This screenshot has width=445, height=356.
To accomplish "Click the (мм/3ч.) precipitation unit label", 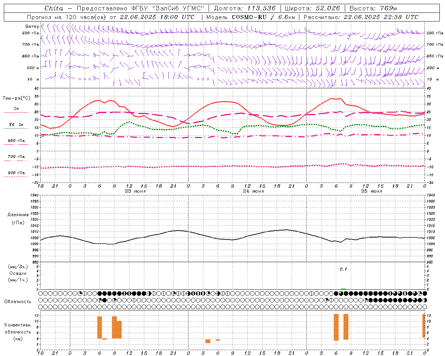I will click(x=18, y=267).
